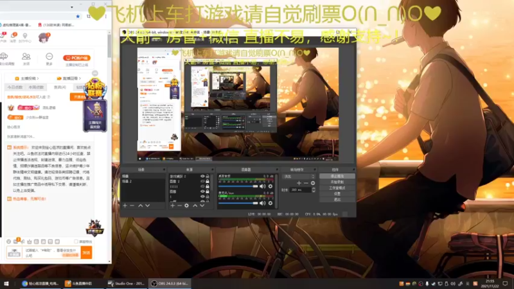Toggle visibility of the 图像 2 source
This screenshot has height=289, width=514.
click(202, 181)
